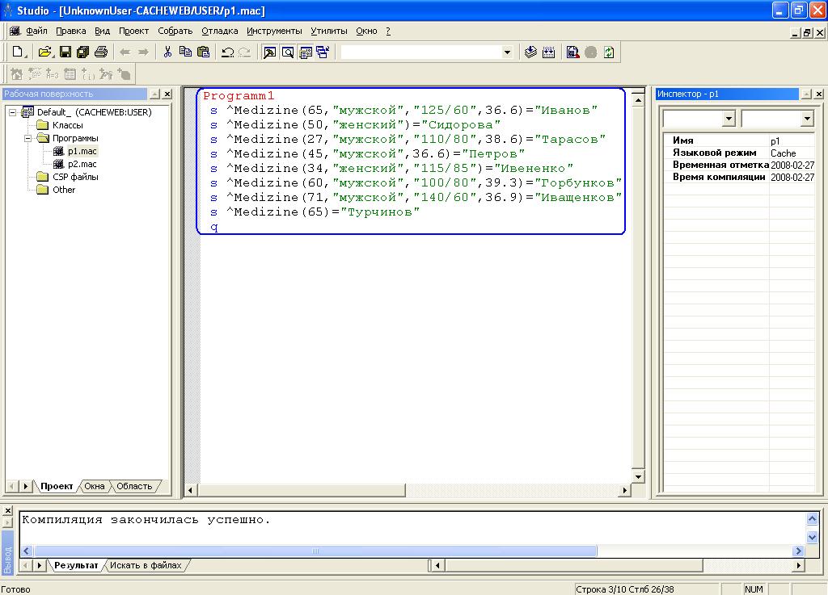Open the right Inspector dropdown list
This screenshot has height=595, width=828.
pyautogui.click(x=807, y=119)
